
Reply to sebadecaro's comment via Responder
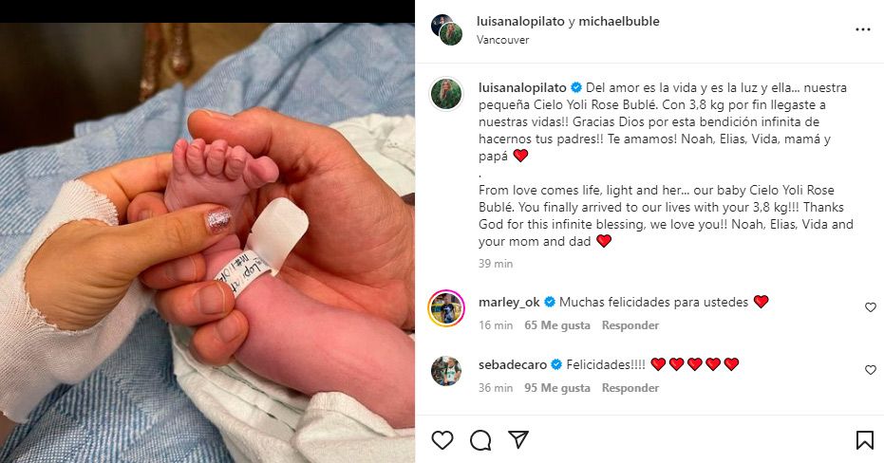[x=630, y=388]
